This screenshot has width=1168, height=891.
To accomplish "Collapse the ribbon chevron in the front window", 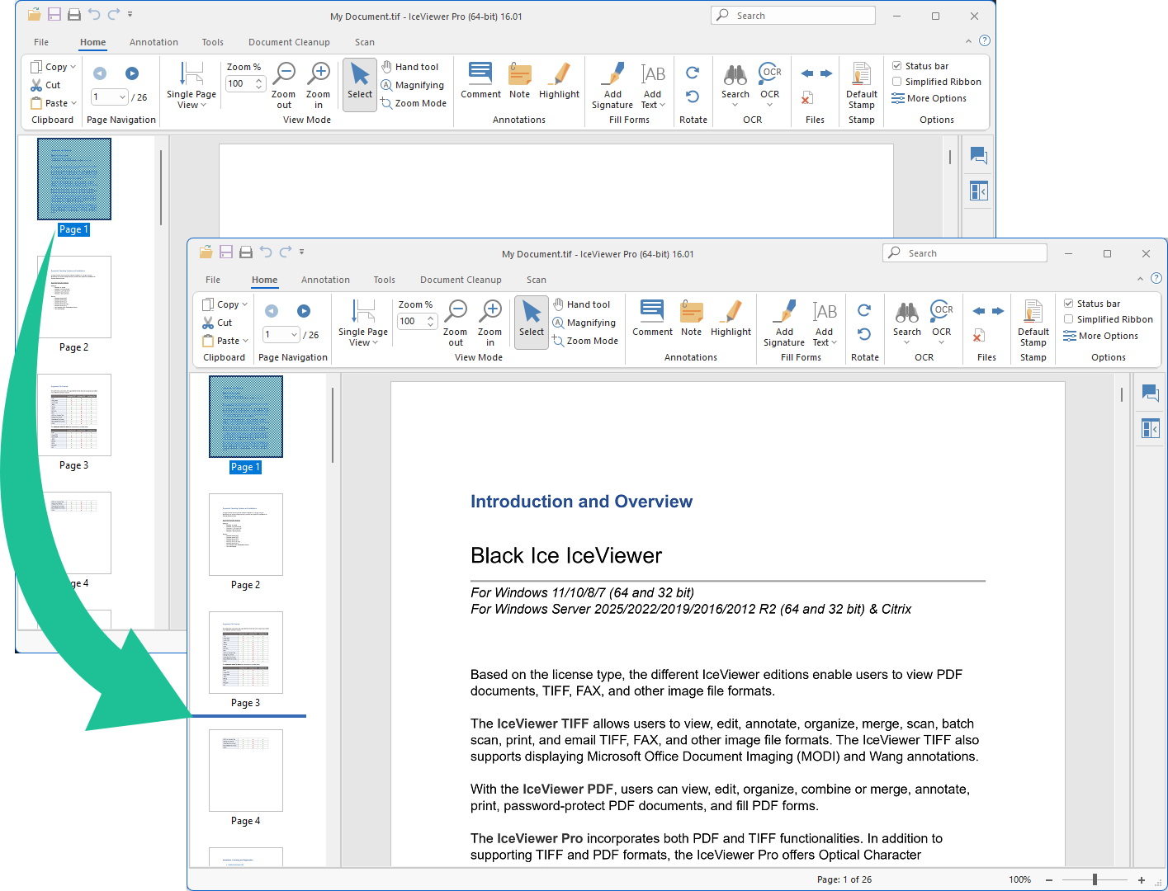I will (1141, 279).
